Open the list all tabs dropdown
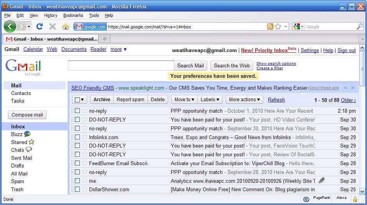This screenshot has height=205, width=367. tap(362, 39)
